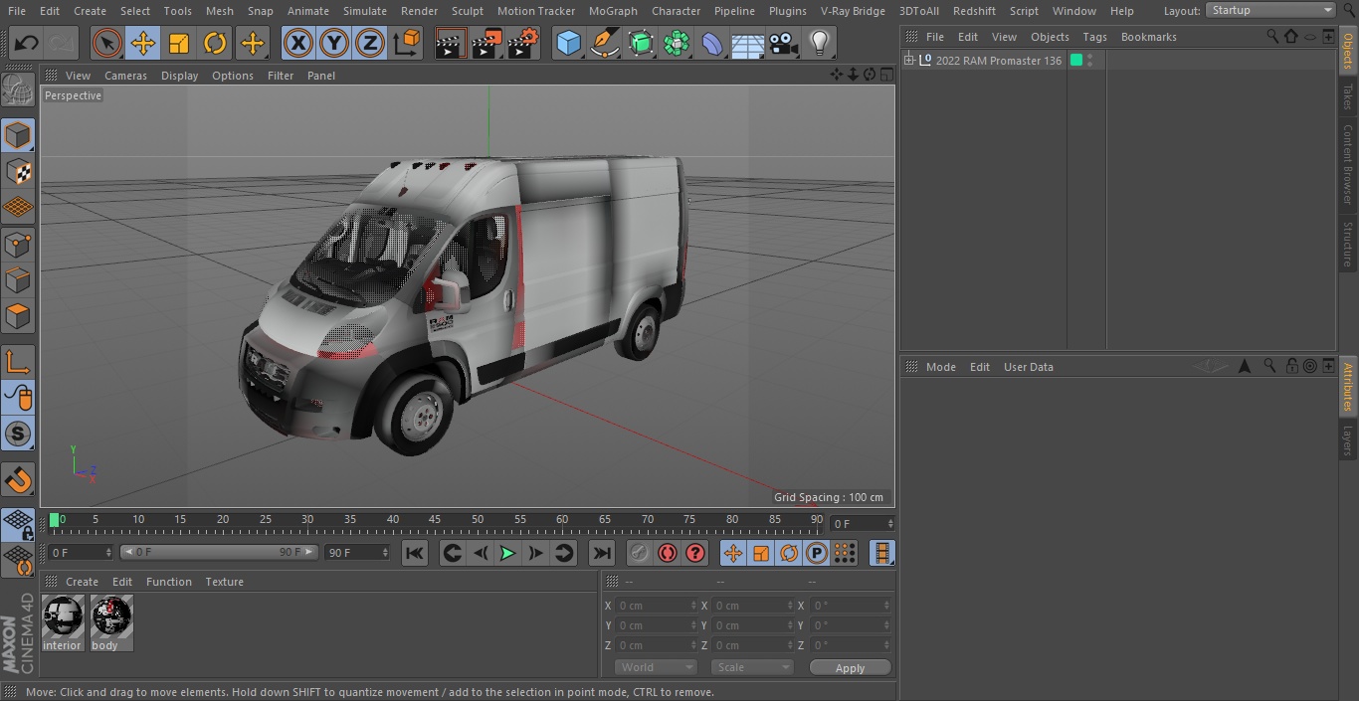Open Attribute manager User Data menu
1359x701 pixels.
pos(1028,367)
